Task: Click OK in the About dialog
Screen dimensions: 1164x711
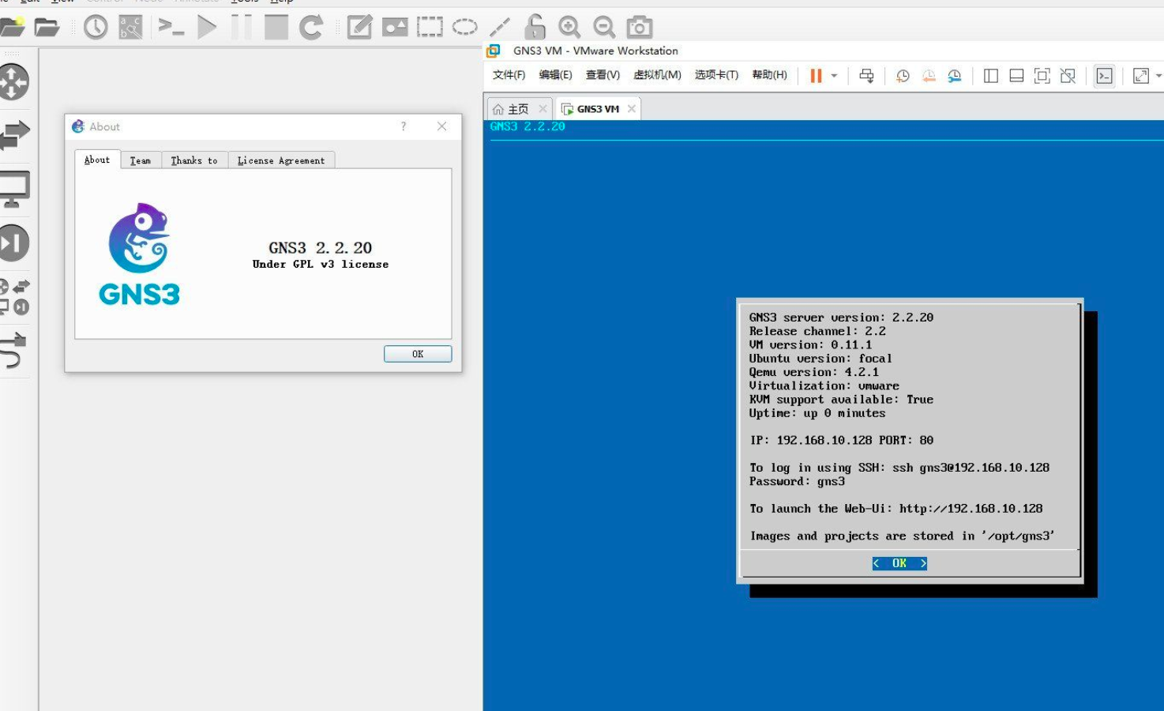Action: point(418,354)
